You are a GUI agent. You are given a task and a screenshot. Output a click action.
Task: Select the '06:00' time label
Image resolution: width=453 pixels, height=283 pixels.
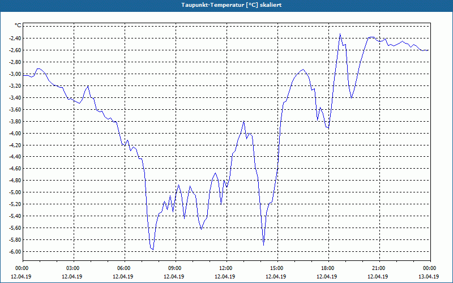click(124, 268)
